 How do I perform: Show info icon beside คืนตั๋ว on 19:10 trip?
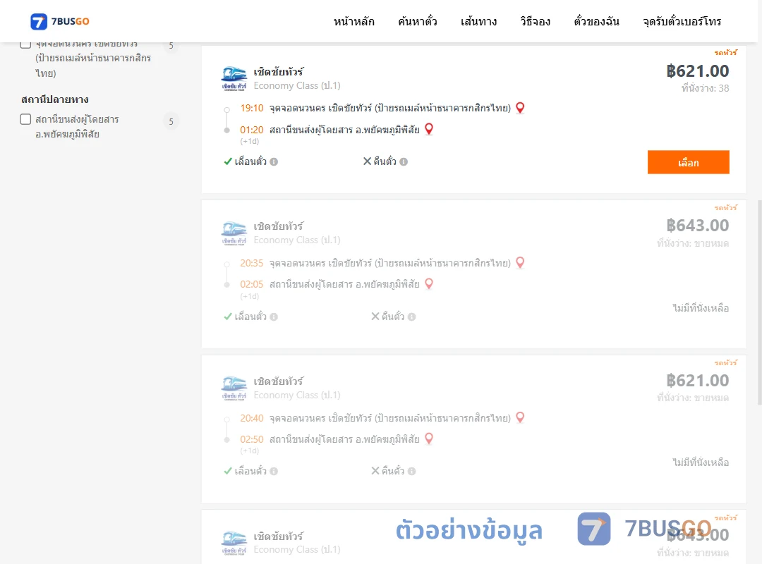pyautogui.click(x=404, y=161)
